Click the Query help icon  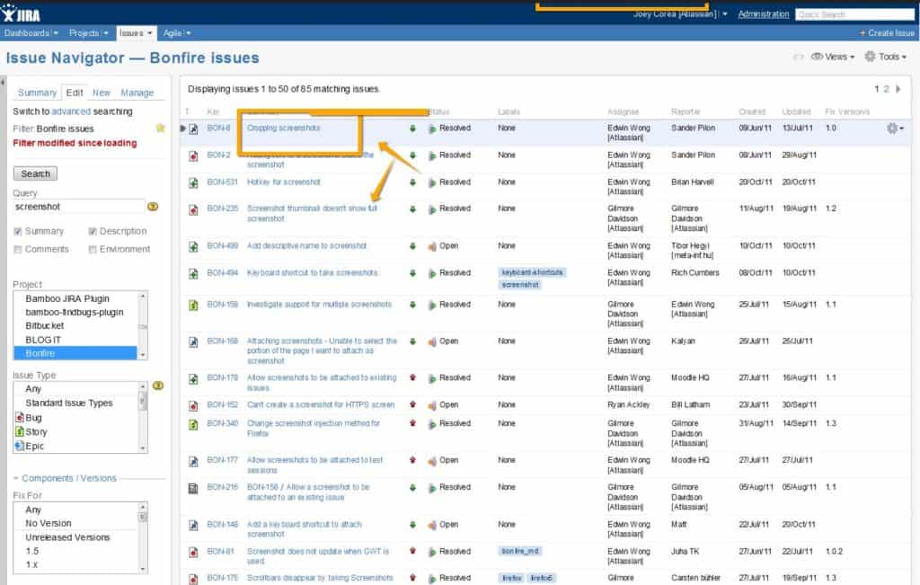(x=153, y=207)
